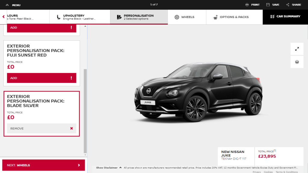Go back using the red left arrow
308x173 pixels.
tap(3, 17)
